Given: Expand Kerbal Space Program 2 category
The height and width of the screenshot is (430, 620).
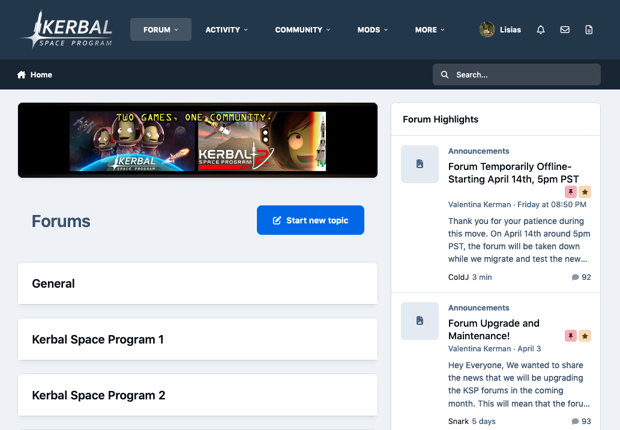Looking at the screenshot, I should coord(197,395).
